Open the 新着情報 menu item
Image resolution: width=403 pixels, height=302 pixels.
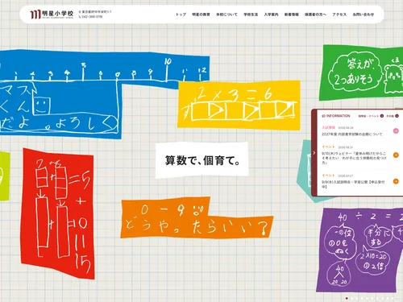(x=292, y=14)
